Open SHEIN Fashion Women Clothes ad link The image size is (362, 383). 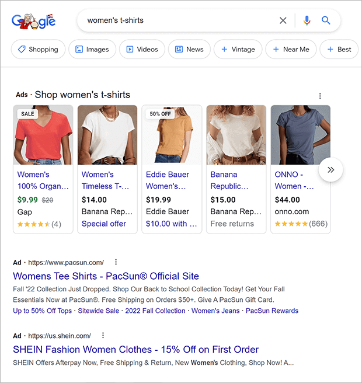click(136, 349)
